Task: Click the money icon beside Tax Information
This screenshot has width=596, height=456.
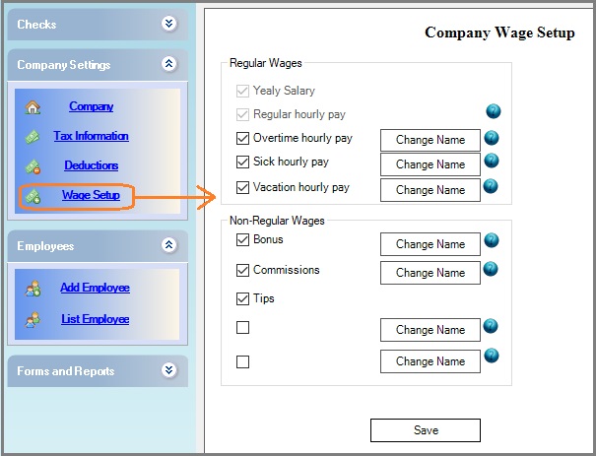Action: (x=33, y=137)
